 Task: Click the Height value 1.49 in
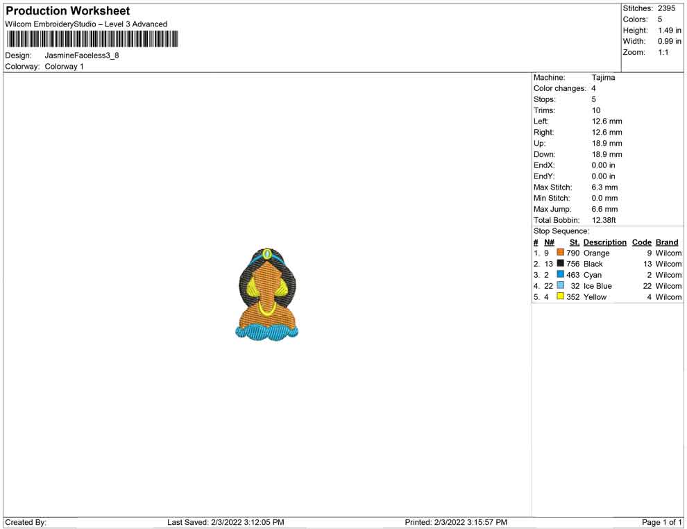coord(670,31)
